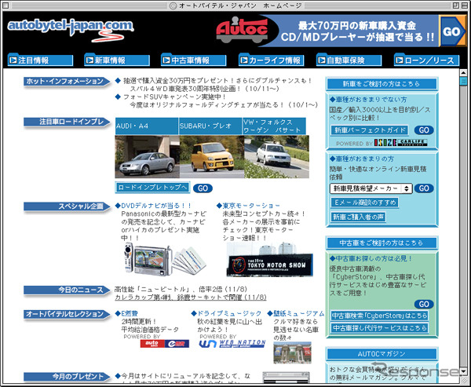Image resolution: width=471 pixels, height=387 pixels.
Task: Click the window collapse box
Action: pos(465,5)
